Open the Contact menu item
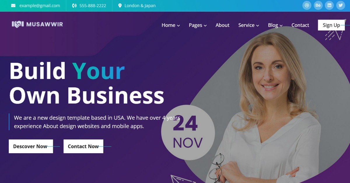350x183 pixels. point(300,25)
